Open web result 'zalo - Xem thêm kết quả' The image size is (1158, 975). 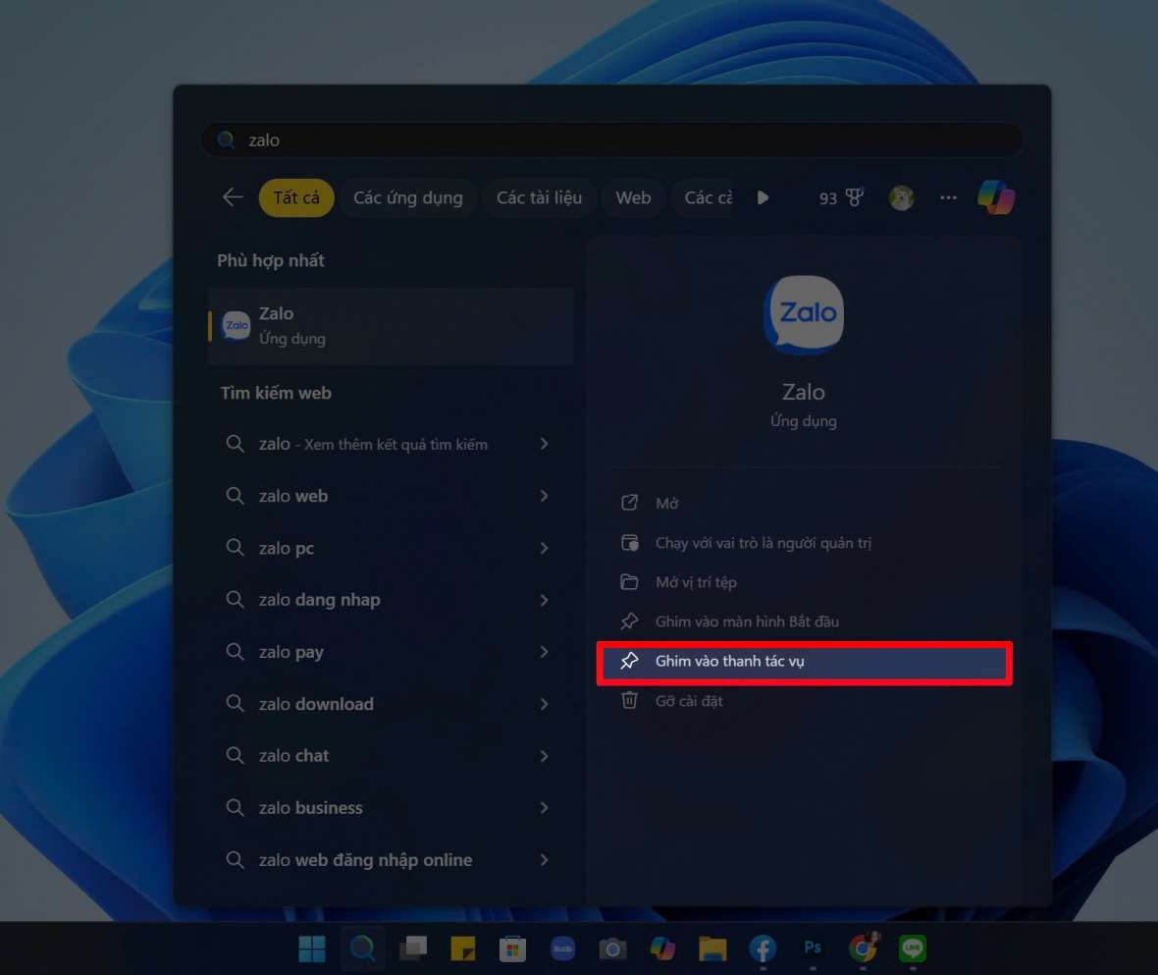tap(391, 444)
